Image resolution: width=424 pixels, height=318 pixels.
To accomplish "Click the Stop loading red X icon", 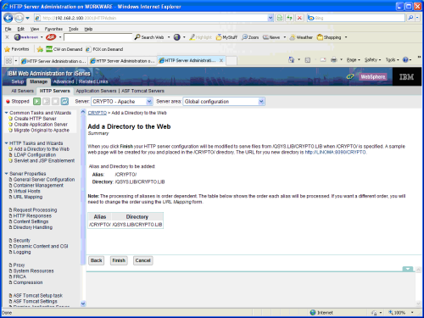I will coord(299,18).
